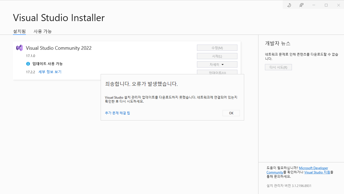
Task: Click 다시 시도(R) in developer news
Action: (x=278, y=67)
